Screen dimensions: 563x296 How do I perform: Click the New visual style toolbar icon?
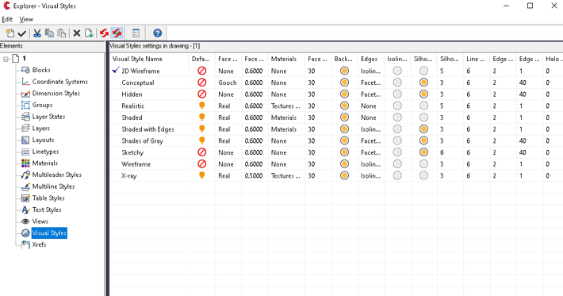10,33
